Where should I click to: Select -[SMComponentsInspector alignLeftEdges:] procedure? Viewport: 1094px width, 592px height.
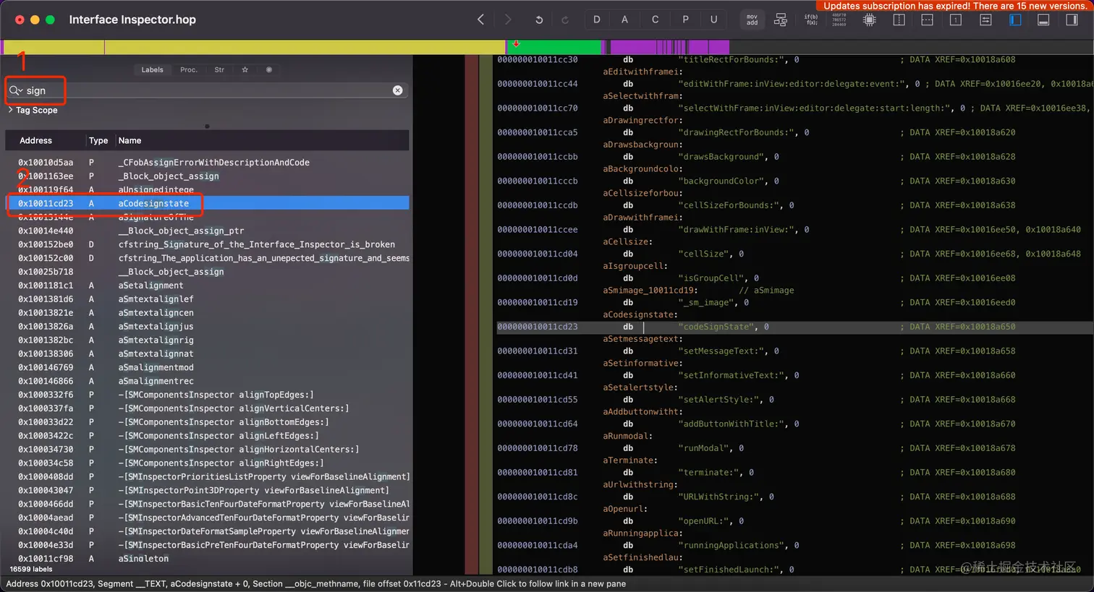tap(208, 436)
